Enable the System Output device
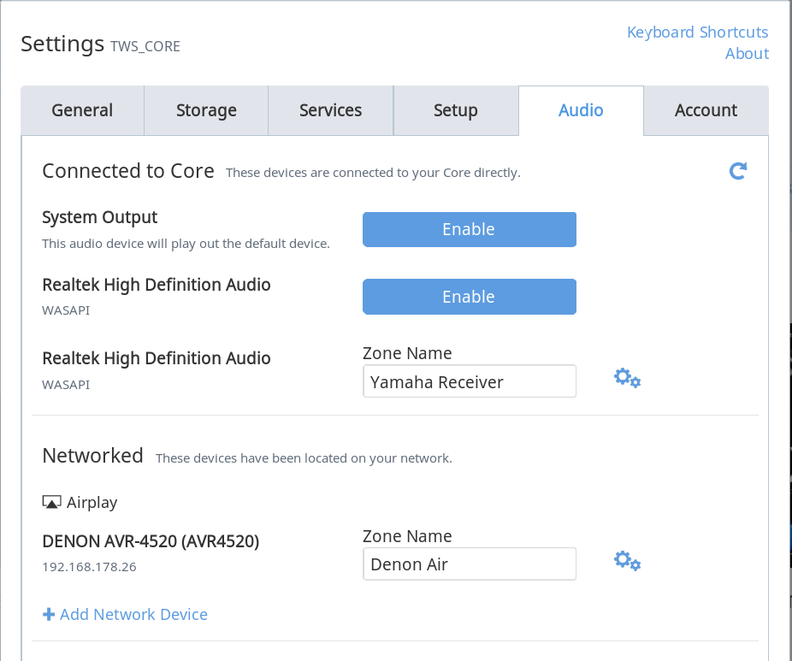 pos(470,229)
